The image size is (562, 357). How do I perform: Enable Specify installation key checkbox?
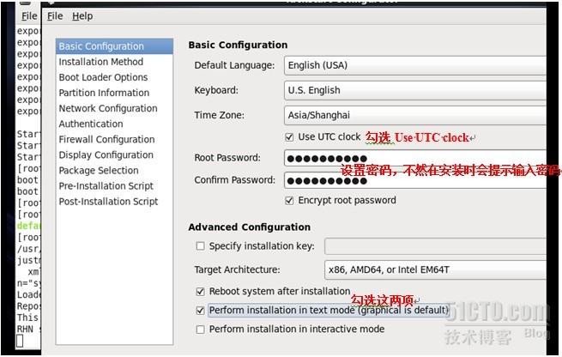coord(201,246)
